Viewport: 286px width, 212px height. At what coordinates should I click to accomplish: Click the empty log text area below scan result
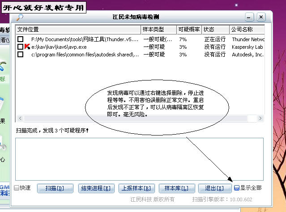139,159
